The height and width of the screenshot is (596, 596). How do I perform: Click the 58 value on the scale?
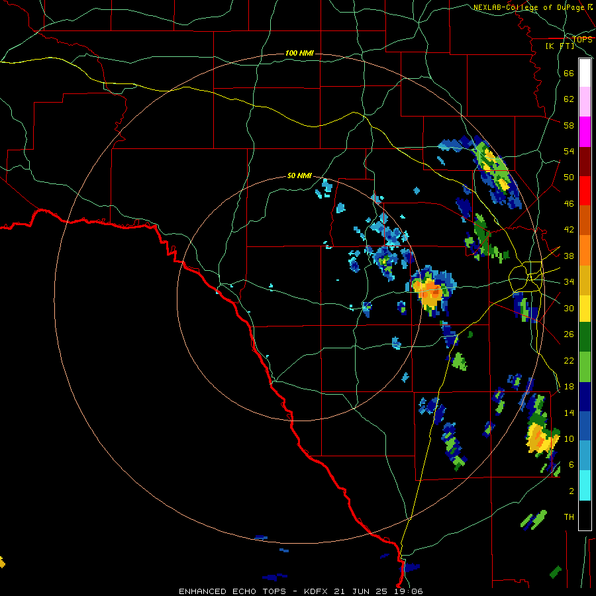569,125
